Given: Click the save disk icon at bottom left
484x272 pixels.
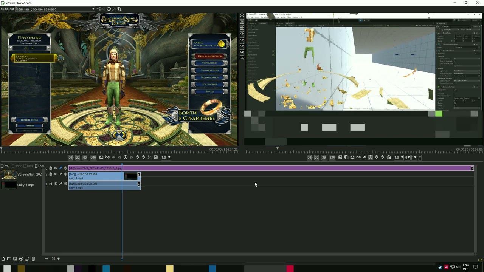Looking at the screenshot, I should pyautogui.click(x=15, y=259).
